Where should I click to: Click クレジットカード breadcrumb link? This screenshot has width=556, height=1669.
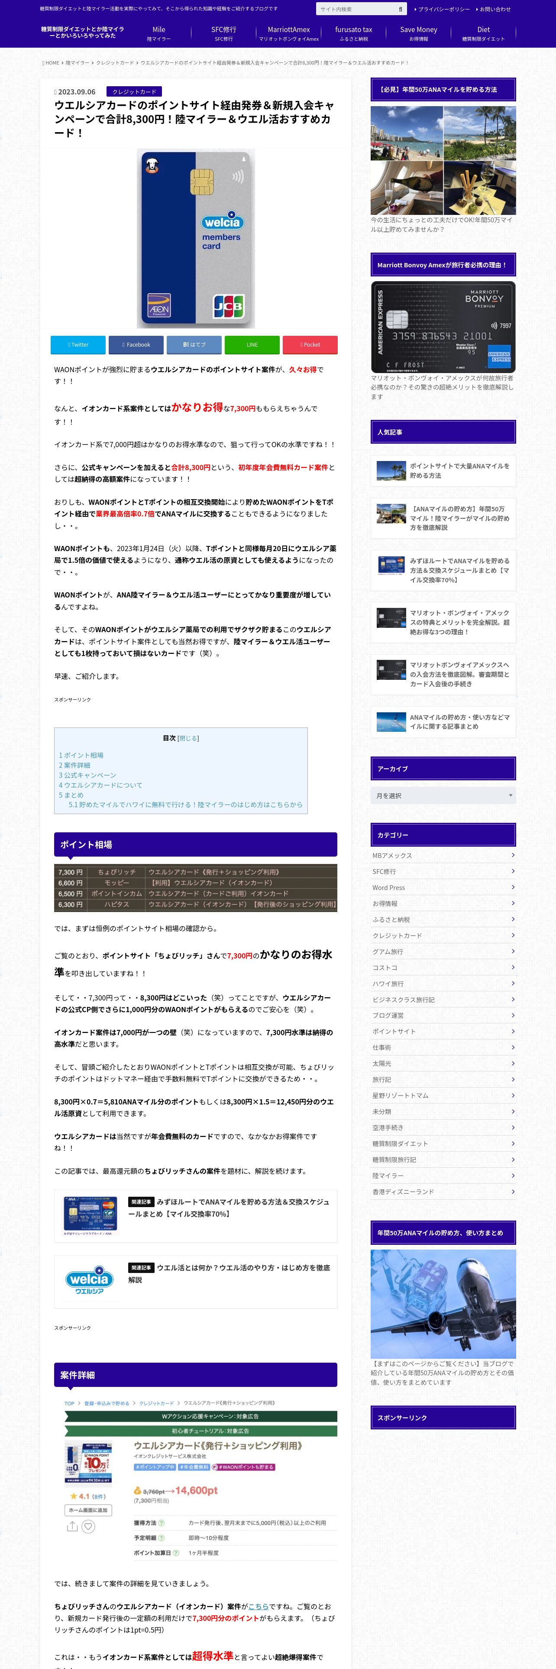115,63
